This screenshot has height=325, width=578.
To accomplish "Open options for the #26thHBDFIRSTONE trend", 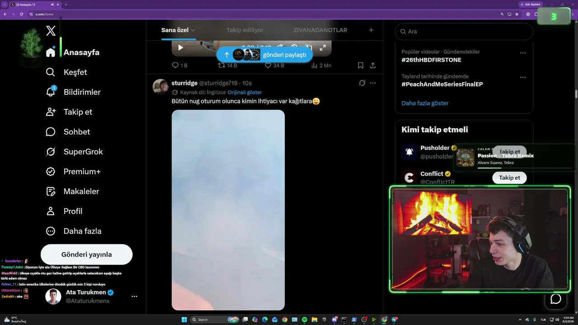I will (x=523, y=53).
